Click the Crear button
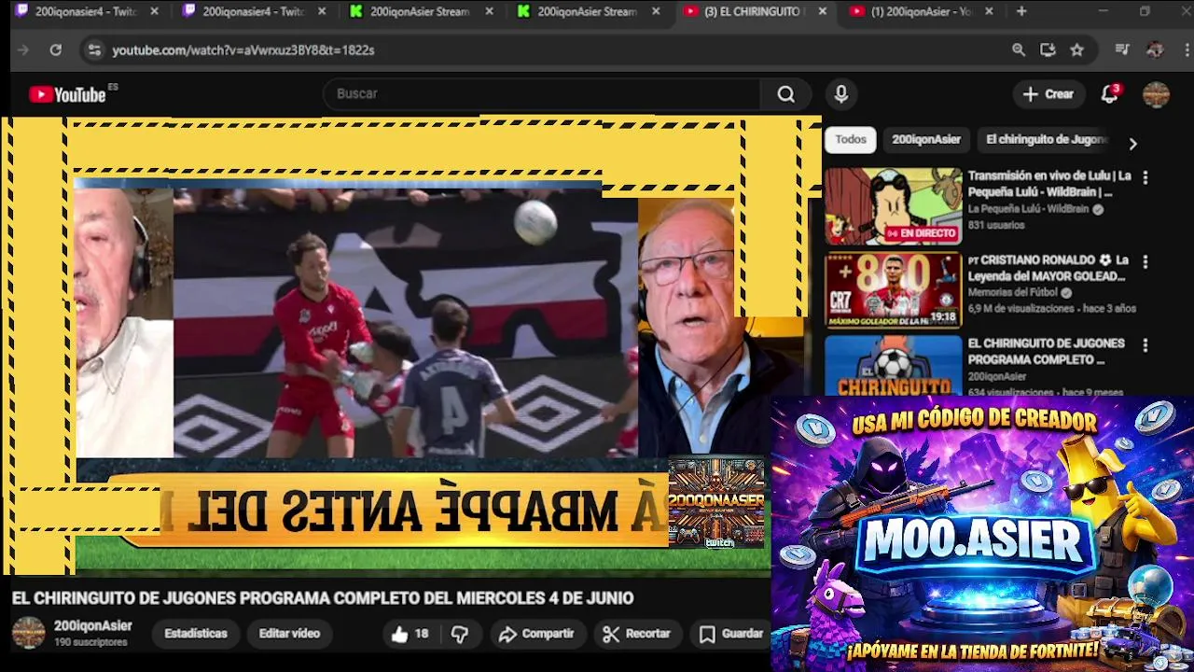Image resolution: width=1194 pixels, height=672 pixels. (1048, 94)
